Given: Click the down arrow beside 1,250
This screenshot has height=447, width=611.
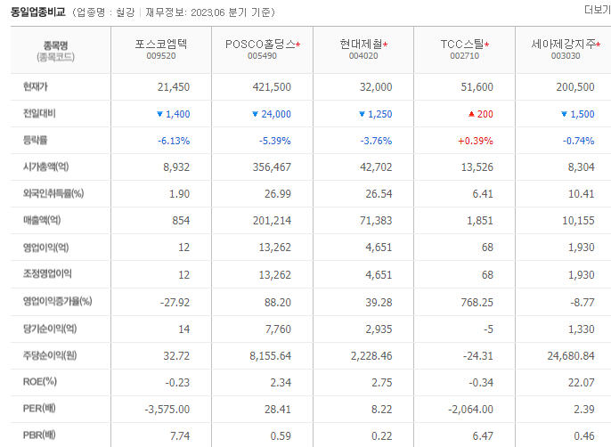Looking at the screenshot, I should click(362, 114).
